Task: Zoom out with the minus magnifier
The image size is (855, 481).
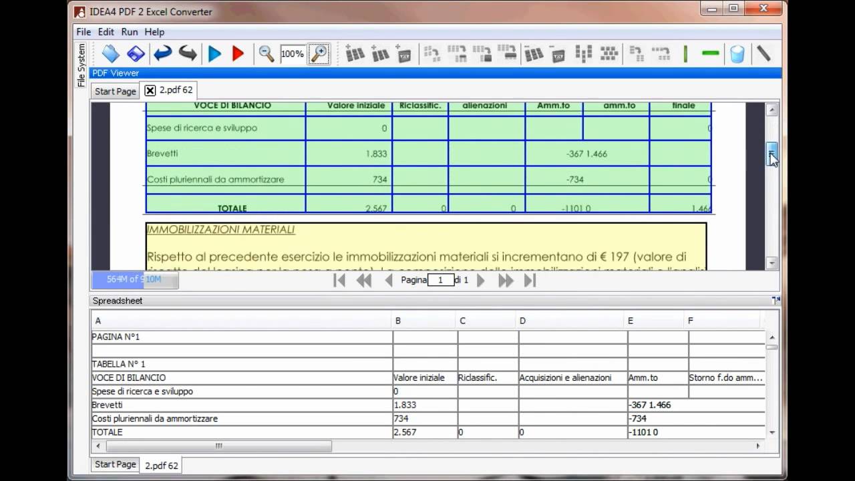Action: pos(266,53)
